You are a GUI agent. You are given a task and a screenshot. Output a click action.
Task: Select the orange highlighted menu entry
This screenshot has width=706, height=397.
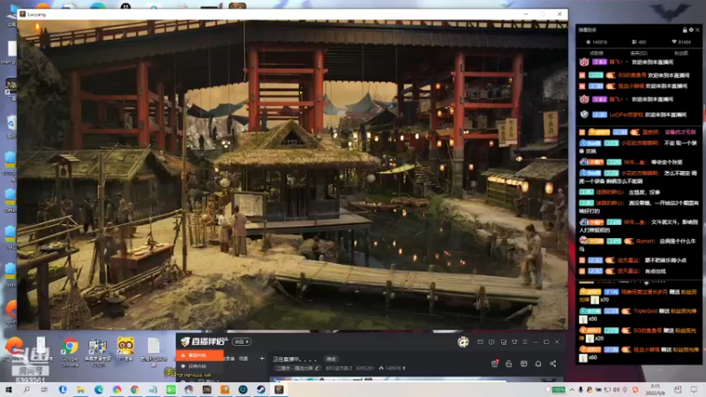click(199, 356)
